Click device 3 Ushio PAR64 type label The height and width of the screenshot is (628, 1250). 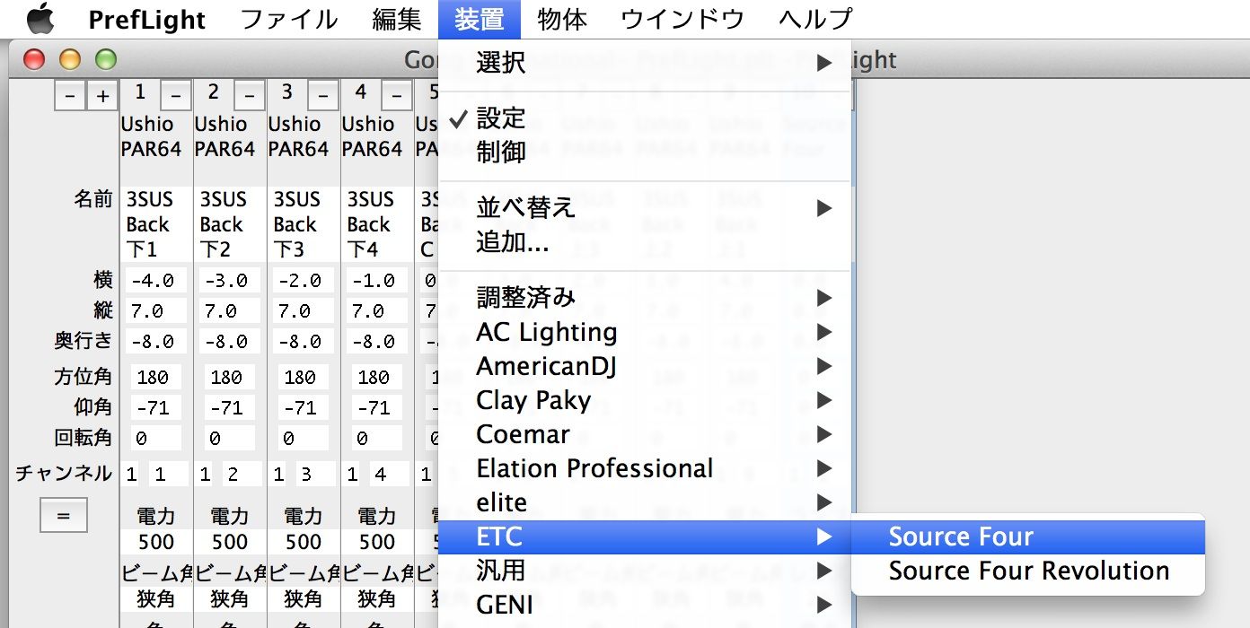coord(298,136)
